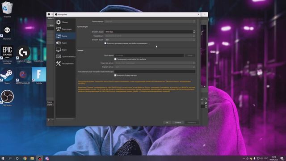
Task: Open Cortana circle on the taskbar
Action: [17, 158]
